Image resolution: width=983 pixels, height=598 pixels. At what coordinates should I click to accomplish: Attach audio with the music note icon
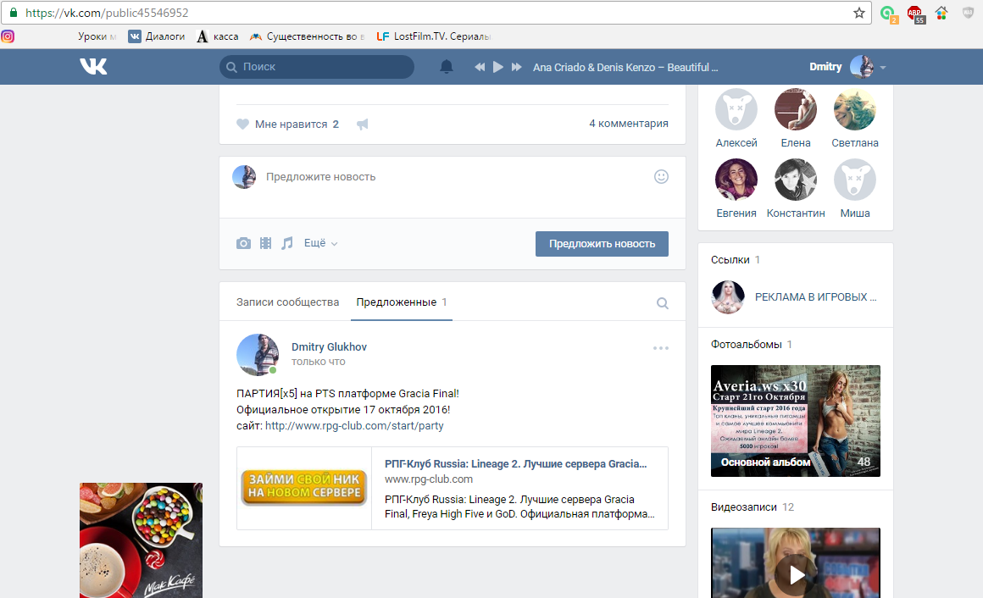[287, 243]
